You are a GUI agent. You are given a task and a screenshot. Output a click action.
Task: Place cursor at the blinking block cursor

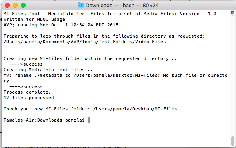point(89,120)
